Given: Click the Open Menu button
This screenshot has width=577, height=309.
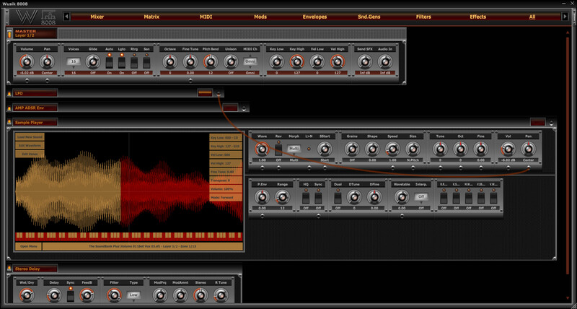Looking at the screenshot, I should [x=28, y=246].
